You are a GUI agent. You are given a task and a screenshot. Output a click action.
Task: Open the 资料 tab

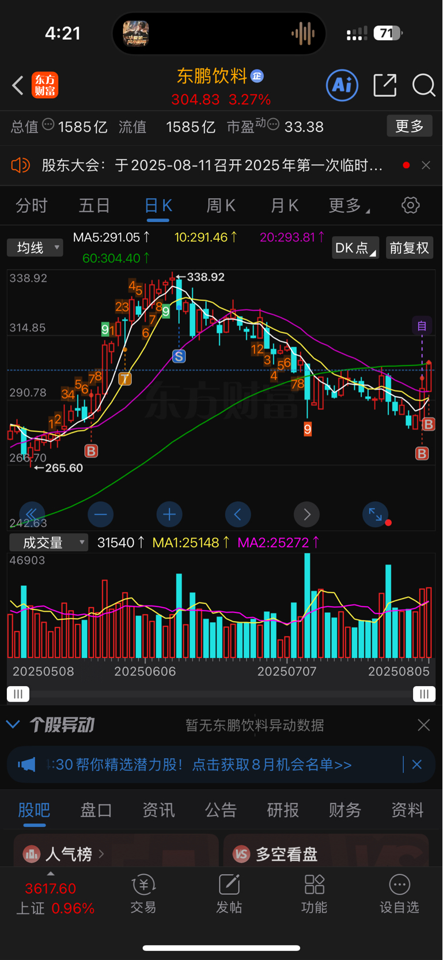407,810
